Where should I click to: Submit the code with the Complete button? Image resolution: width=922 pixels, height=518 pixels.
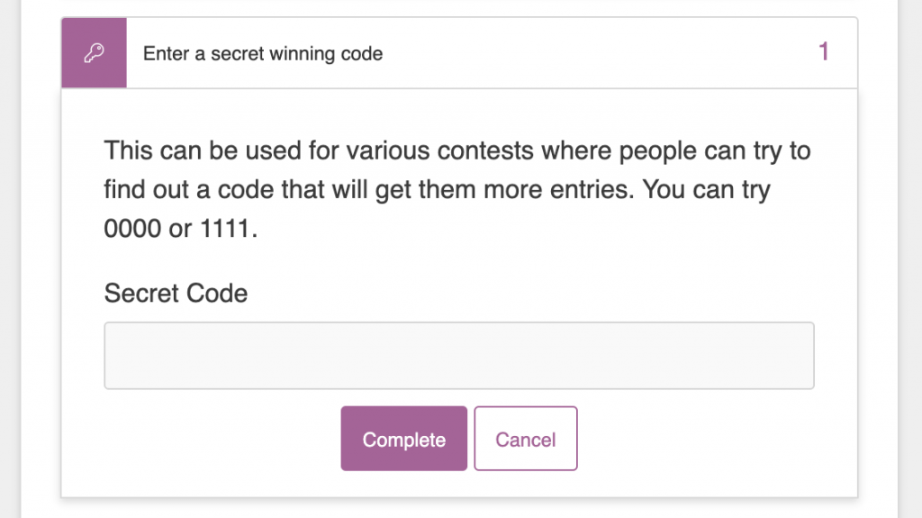point(404,439)
